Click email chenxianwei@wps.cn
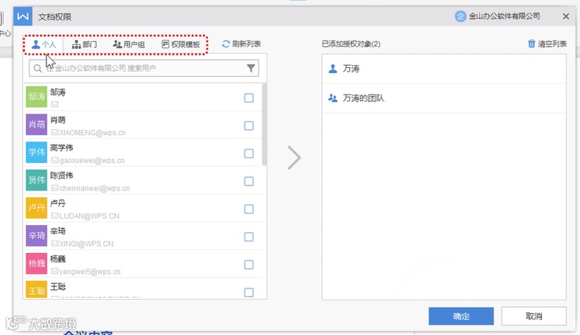This screenshot has height=335, width=580. (x=94, y=188)
